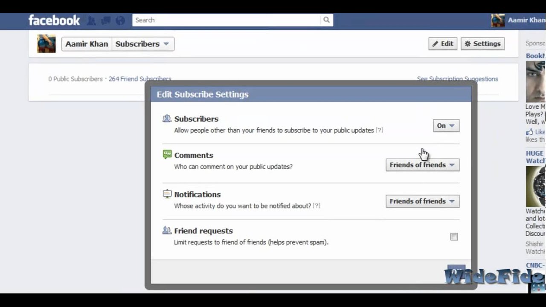Click the Aamir Khan name in top bar
Image resolution: width=546 pixels, height=307 pixels.
click(527, 20)
